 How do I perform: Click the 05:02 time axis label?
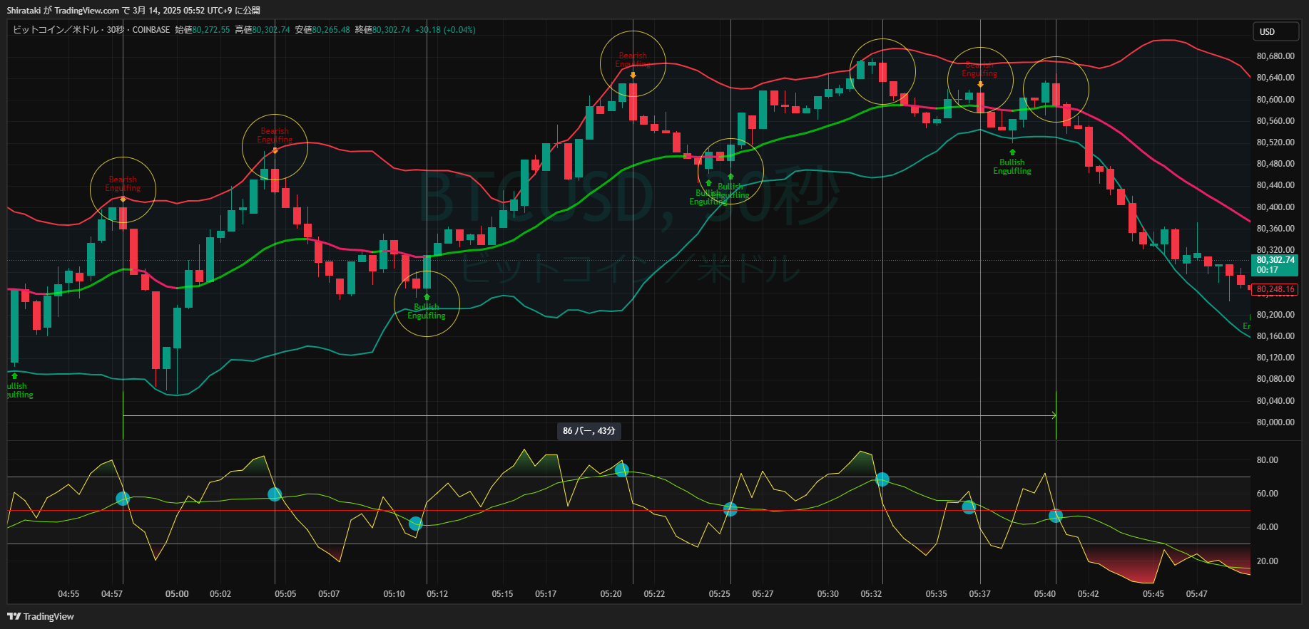tap(220, 594)
